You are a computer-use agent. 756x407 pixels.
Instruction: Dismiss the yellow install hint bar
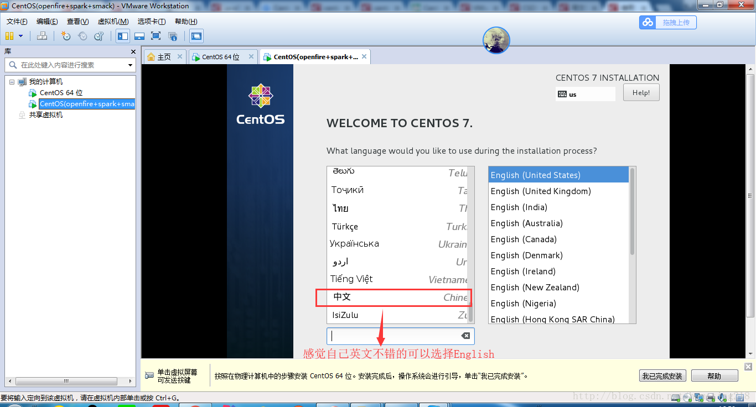tap(748, 367)
